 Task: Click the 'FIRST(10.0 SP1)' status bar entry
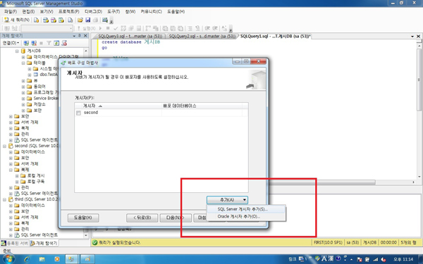coord(328,242)
